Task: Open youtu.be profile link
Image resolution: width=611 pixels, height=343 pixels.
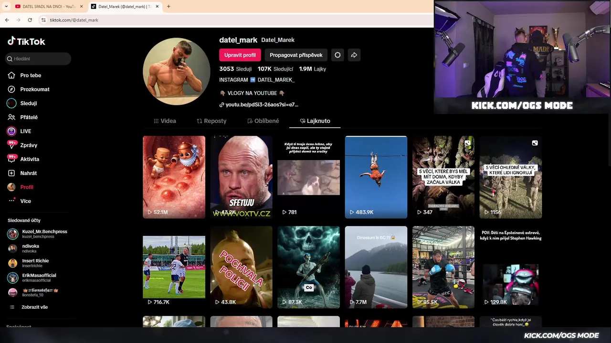Action: 259,104
